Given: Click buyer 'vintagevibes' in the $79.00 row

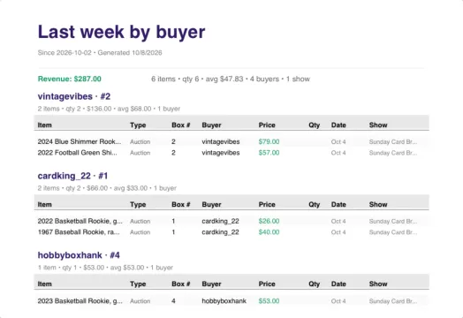Looking at the screenshot, I should tap(221, 141).
